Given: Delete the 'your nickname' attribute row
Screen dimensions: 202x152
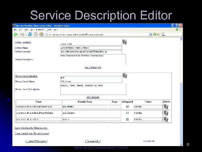Looking at the screenshot, I should point(166,113).
